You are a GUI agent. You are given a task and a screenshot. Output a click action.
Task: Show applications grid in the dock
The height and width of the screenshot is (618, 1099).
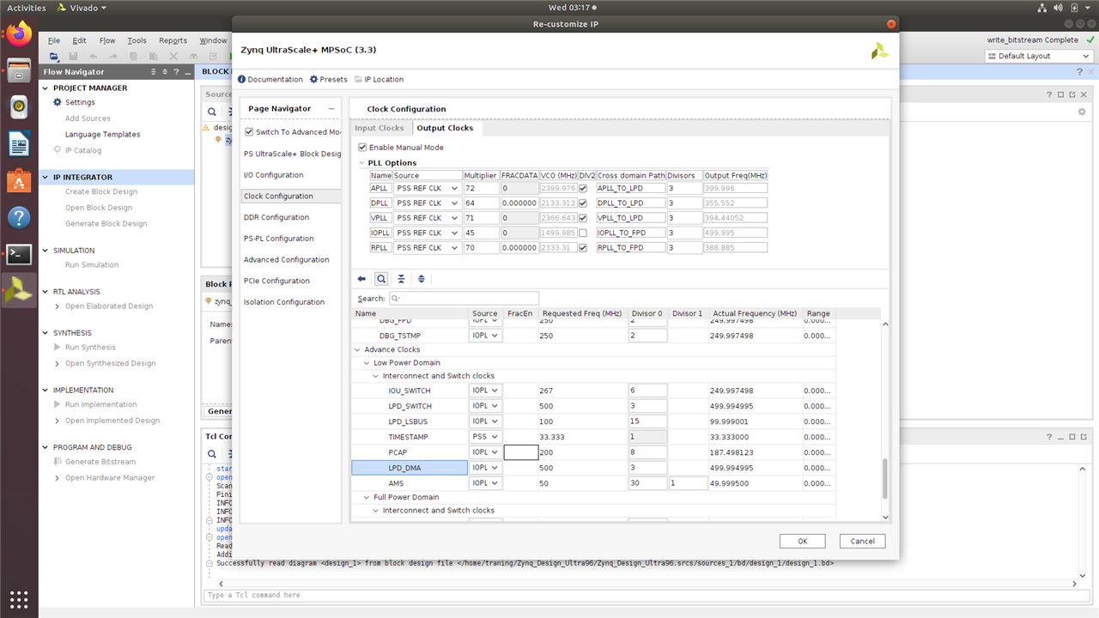pyautogui.click(x=19, y=598)
